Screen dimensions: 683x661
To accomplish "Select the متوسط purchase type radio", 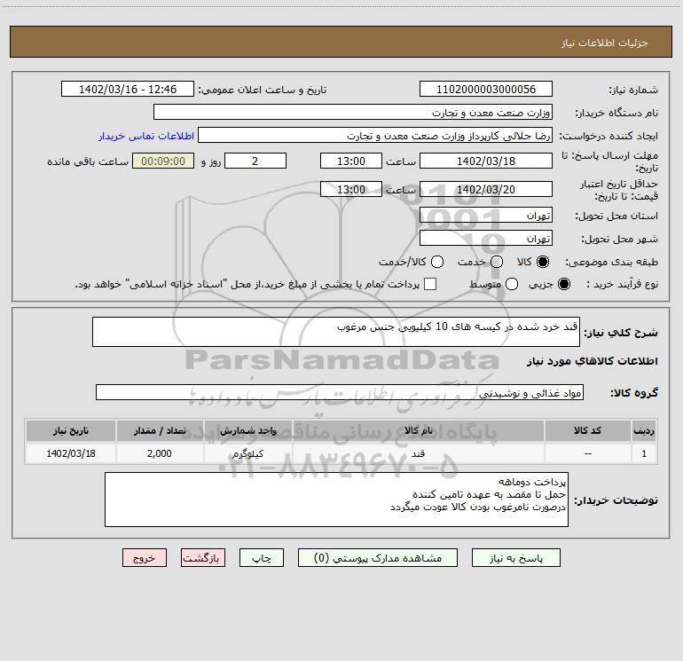I will (x=512, y=284).
